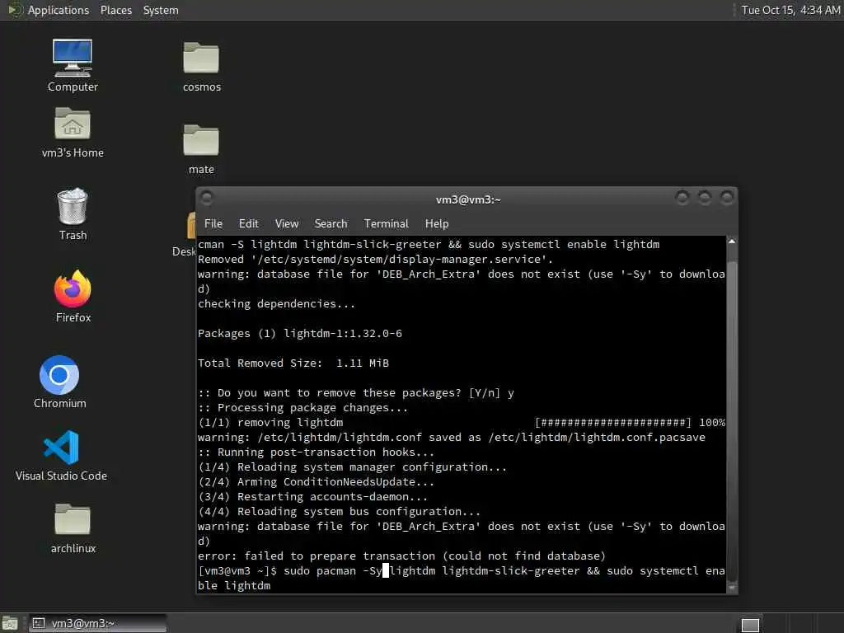Click the 'error: failed to prepare transaction' line
Screen dimensions: 844x633
click(x=401, y=556)
